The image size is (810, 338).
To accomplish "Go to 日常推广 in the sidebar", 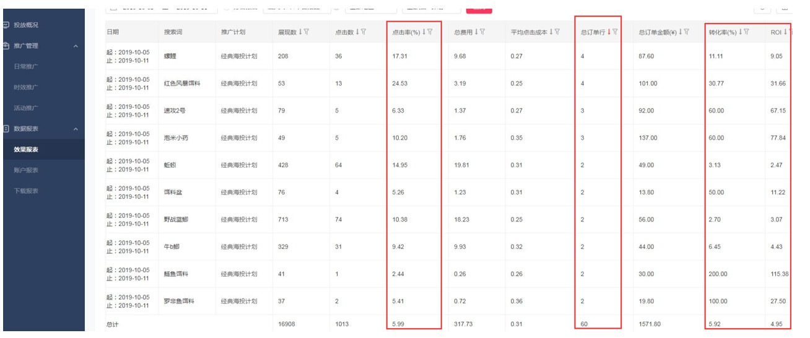I will click(26, 66).
